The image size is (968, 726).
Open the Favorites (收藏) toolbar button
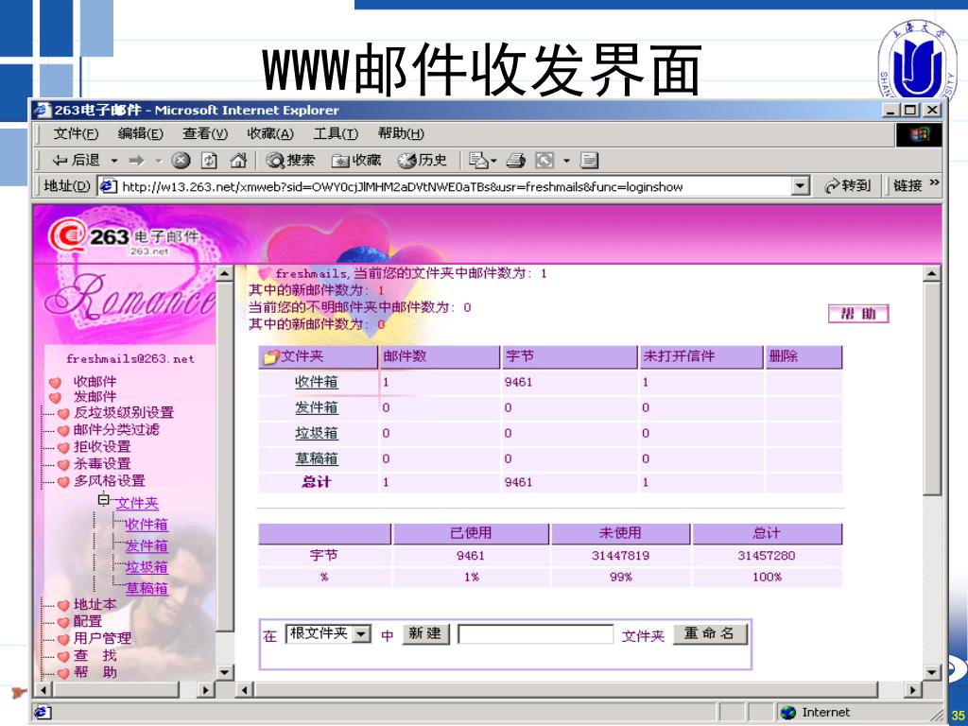tap(356, 161)
